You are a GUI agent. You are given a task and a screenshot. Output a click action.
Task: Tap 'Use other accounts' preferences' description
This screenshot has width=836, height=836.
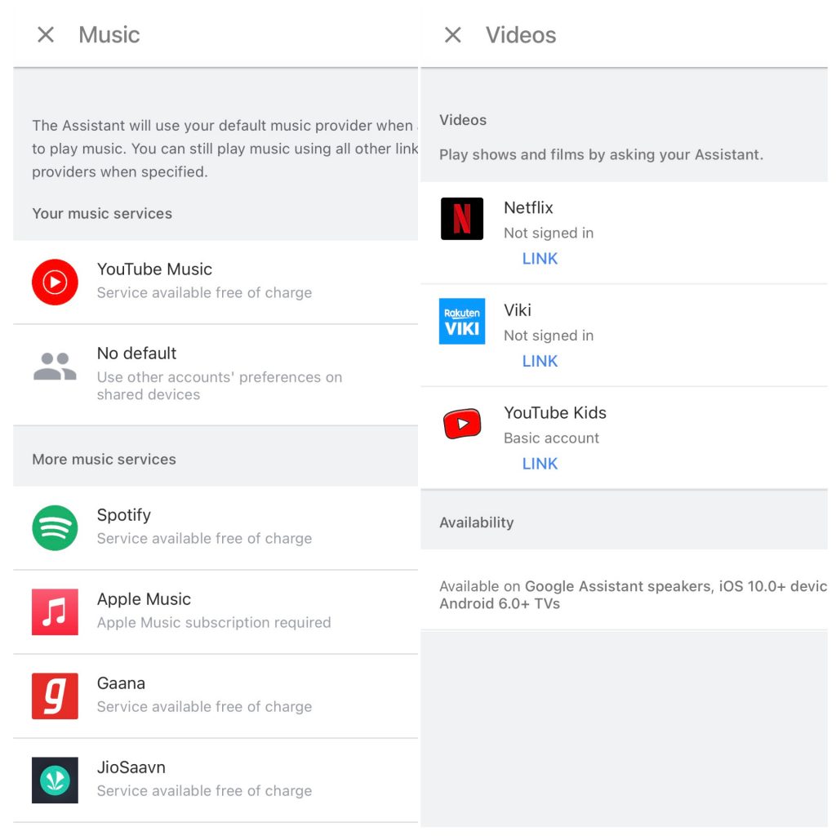220,385
